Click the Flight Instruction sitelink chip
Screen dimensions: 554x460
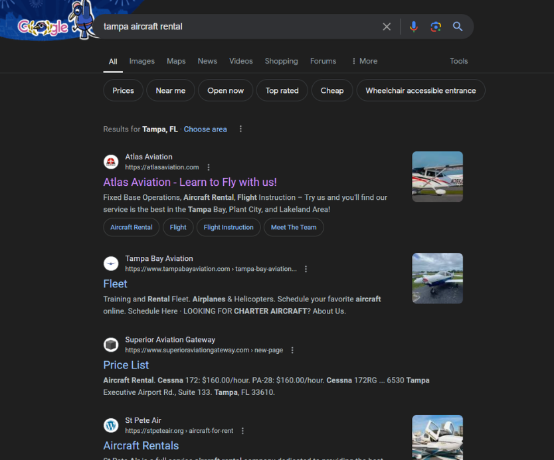coord(229,228)
